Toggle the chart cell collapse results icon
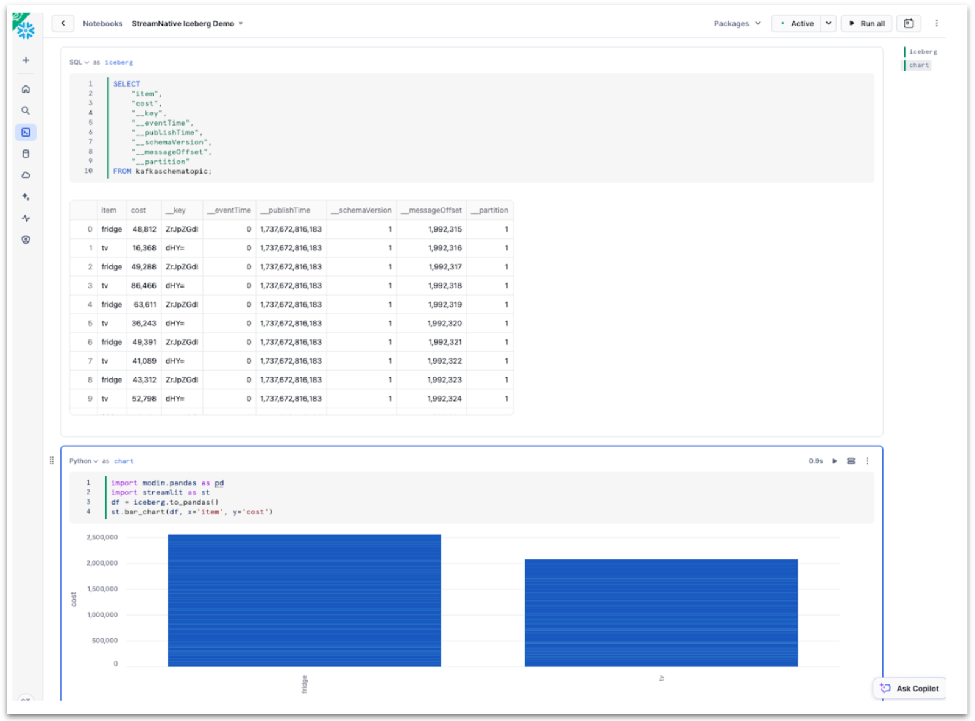The image size is (975, 721). [x=851, y=461]
